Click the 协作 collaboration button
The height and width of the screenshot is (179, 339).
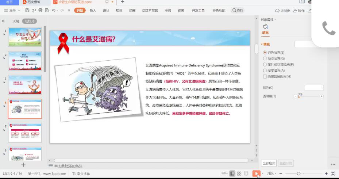tap(299, 11)
